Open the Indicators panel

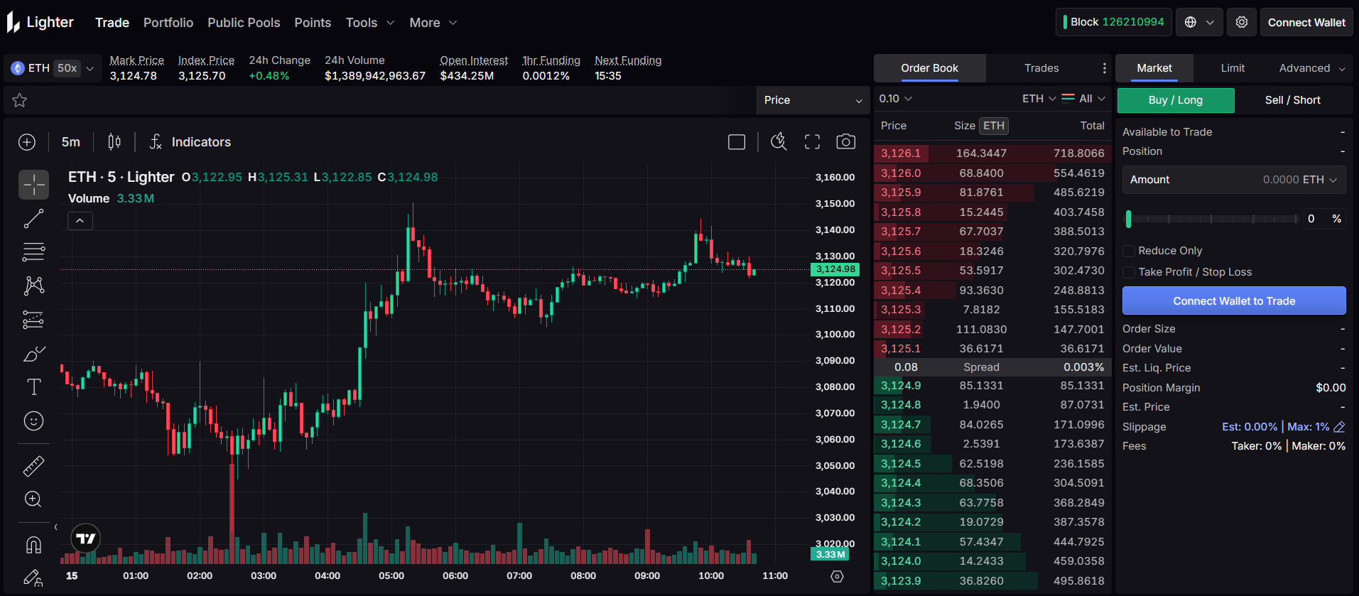(x=190, y=142)
